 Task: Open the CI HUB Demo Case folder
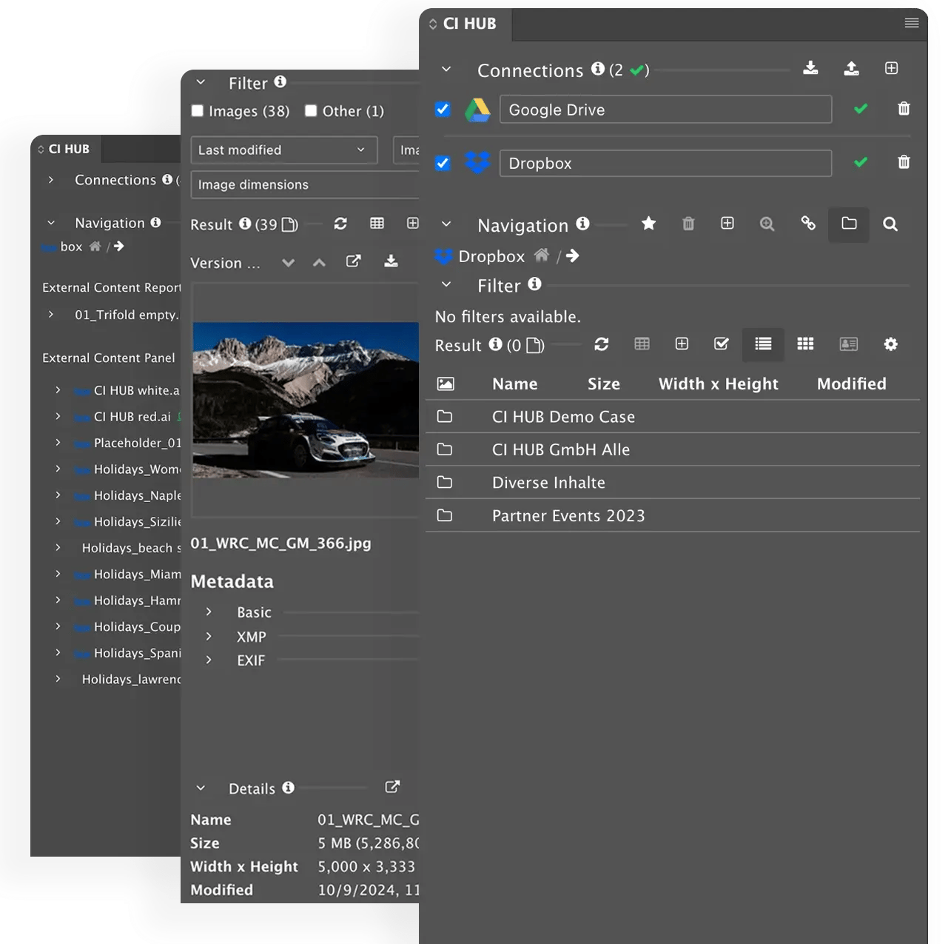[673, 417]
